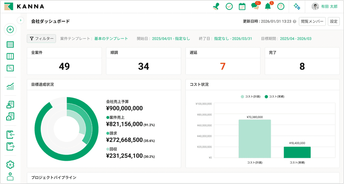Screen dimensions: 344x184
Task: Open the help question mark icon
Action: pyautogui.click(x=281, y=7)
